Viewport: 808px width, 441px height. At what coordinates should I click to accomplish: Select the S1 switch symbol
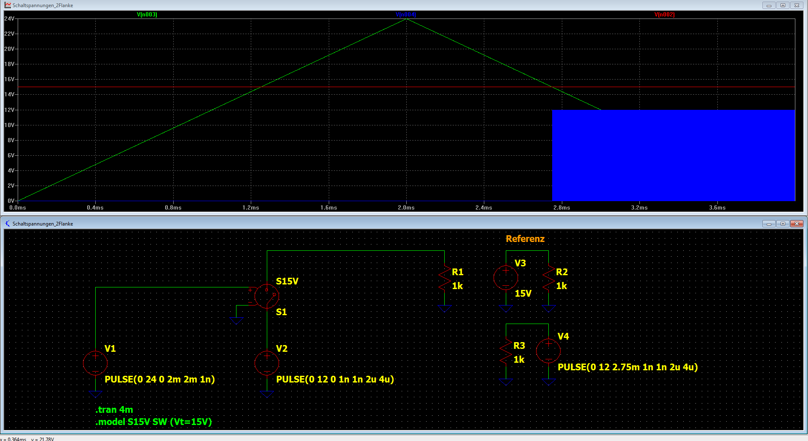[266, 296]
